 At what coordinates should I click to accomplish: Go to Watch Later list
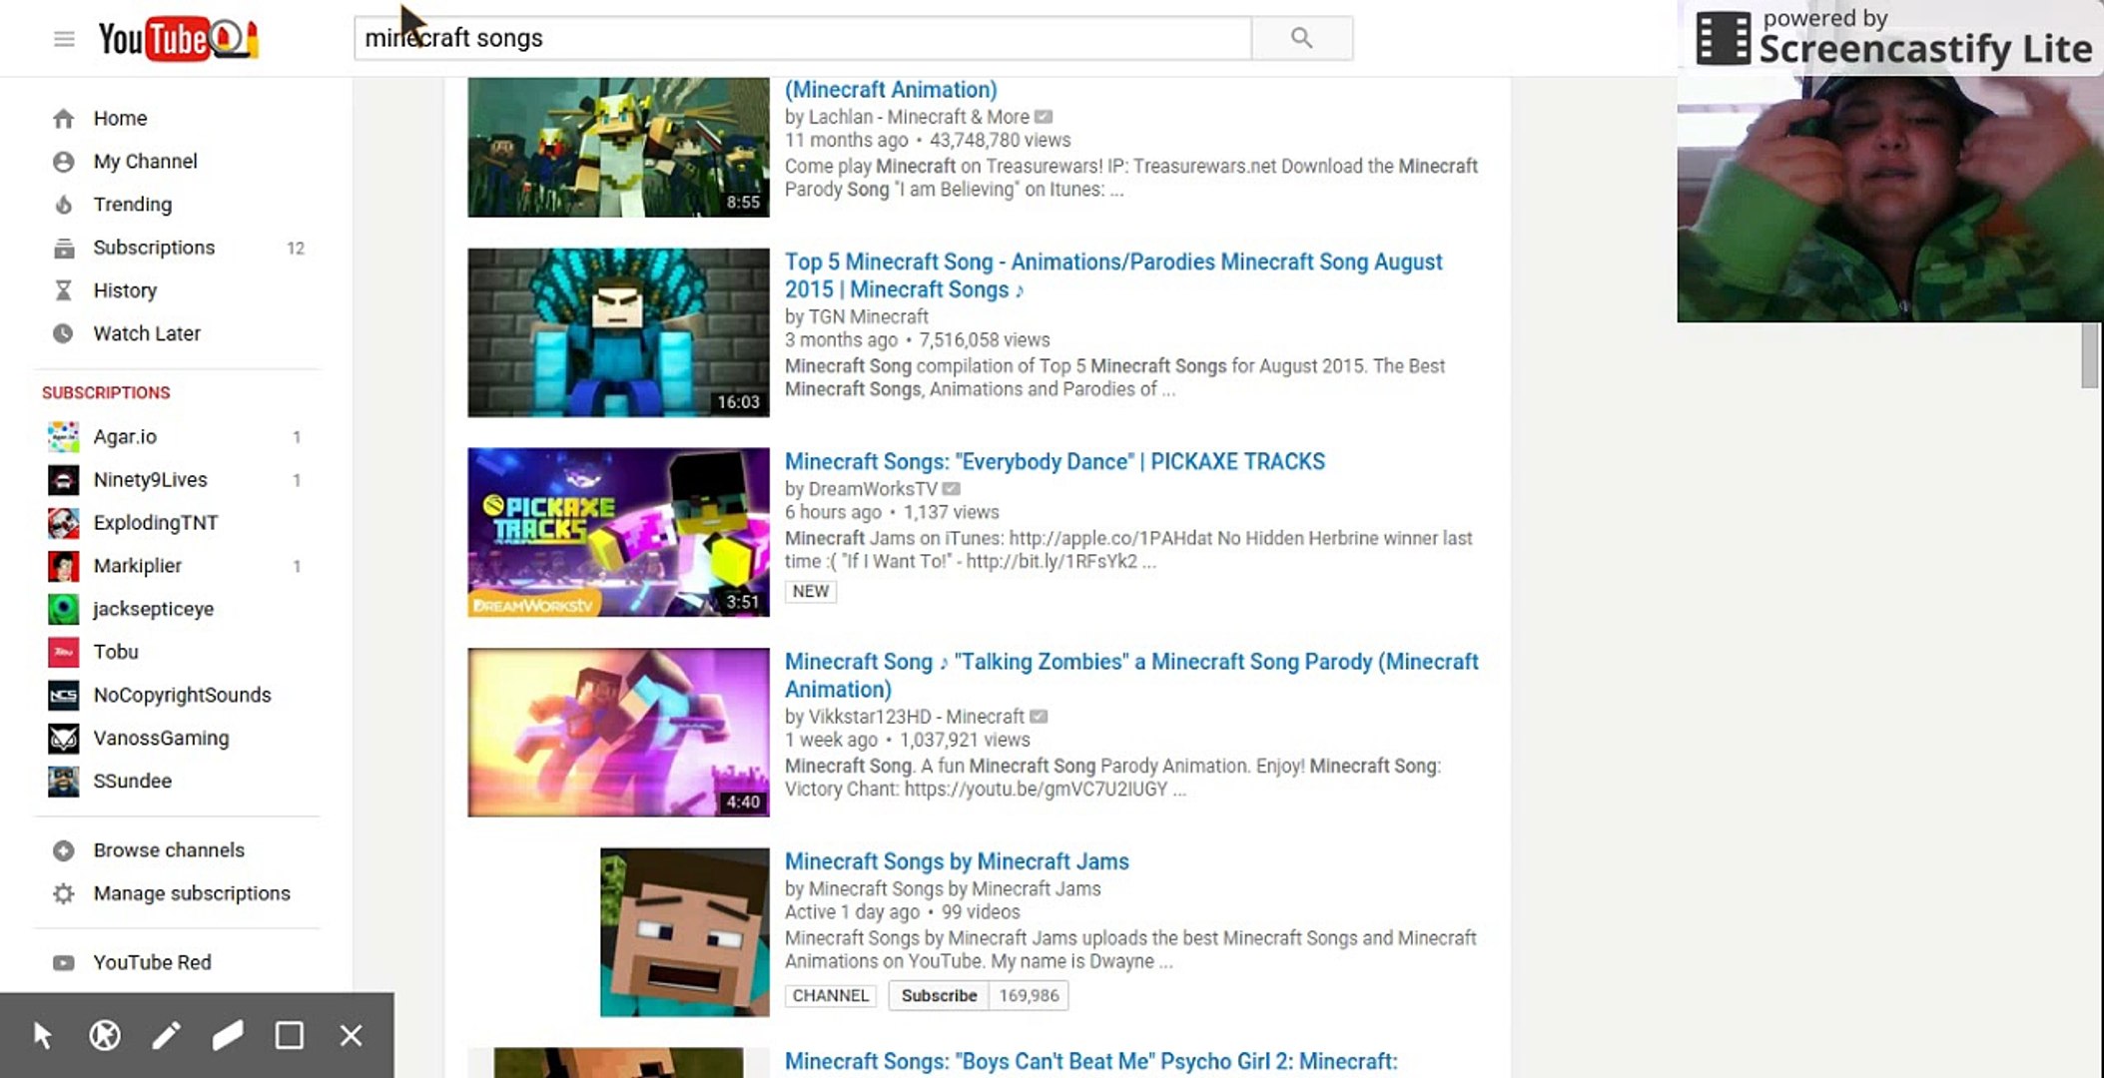[146, 333]
